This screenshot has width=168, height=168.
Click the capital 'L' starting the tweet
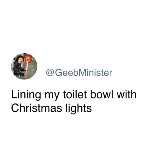(x=14, y=94)
